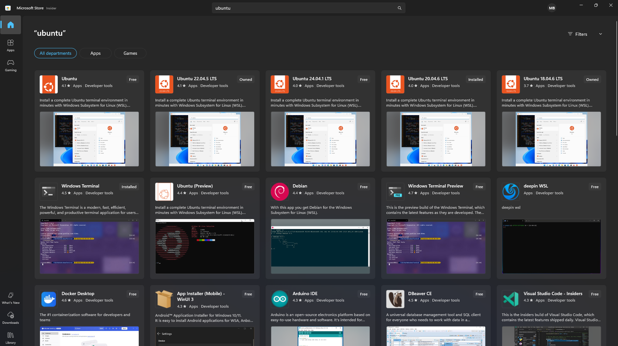The width and height of the screenshot is (618, 346).
Task: Click the Windows Terminal app icon
Action: pyautogui.click(x=49, y=192)
